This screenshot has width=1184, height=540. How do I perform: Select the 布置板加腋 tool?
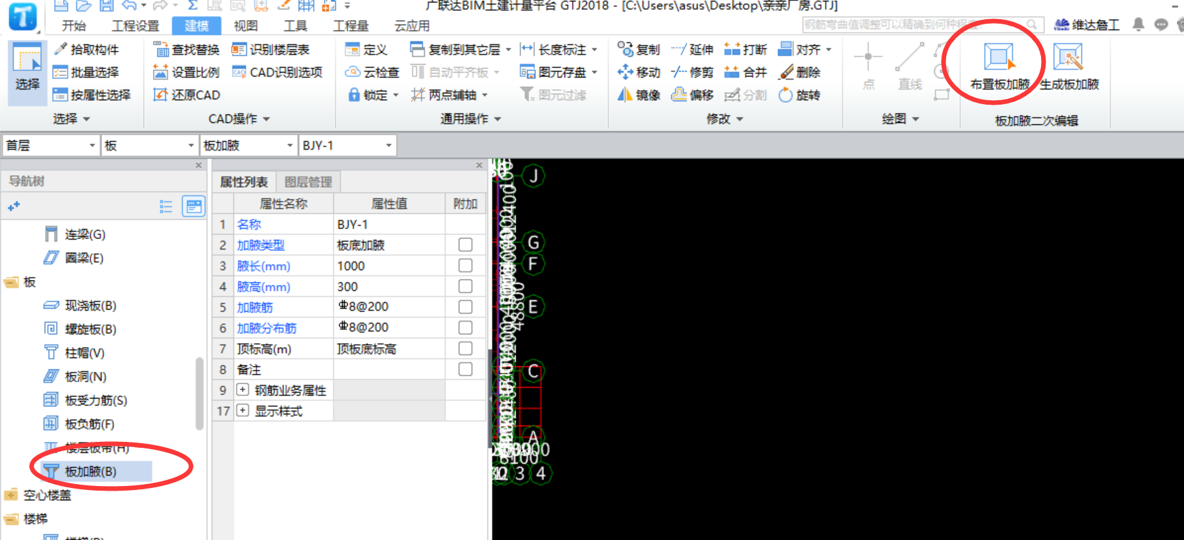click(1000, 66)
